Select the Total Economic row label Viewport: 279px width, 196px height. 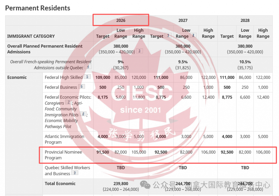click(60, 183)
